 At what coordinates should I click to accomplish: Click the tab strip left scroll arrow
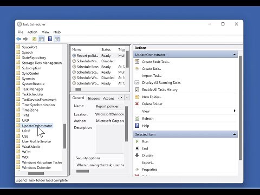(x=122, y=97)
